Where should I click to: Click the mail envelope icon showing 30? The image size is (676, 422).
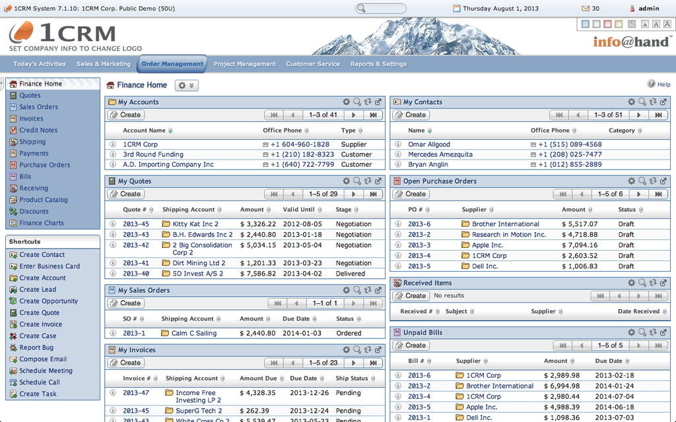[586, 9]
